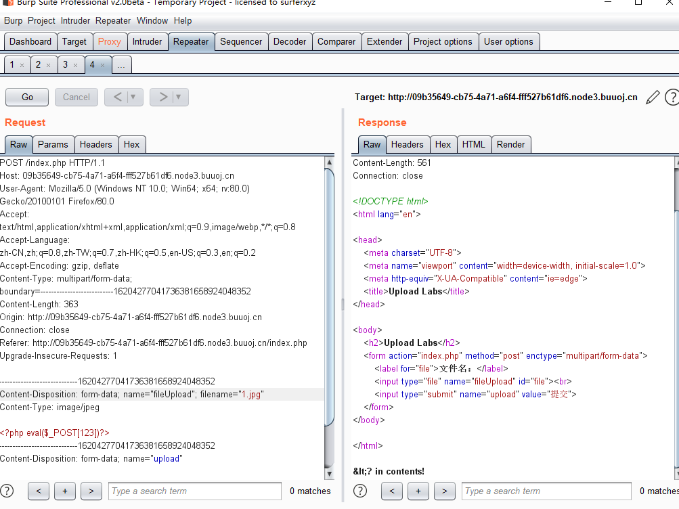The image size is (679, 509).
Task: Switch to the Comparer tab
Action: (x=336, y=41)
